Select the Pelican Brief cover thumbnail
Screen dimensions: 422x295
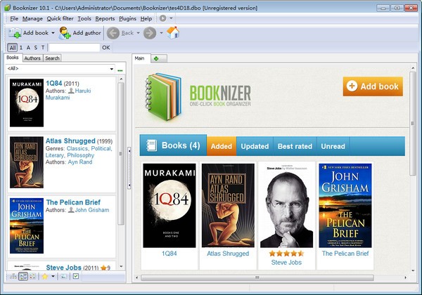[345, 205]
